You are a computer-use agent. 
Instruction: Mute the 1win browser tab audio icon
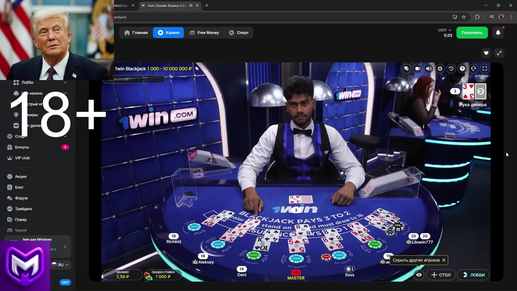point(190,6)
